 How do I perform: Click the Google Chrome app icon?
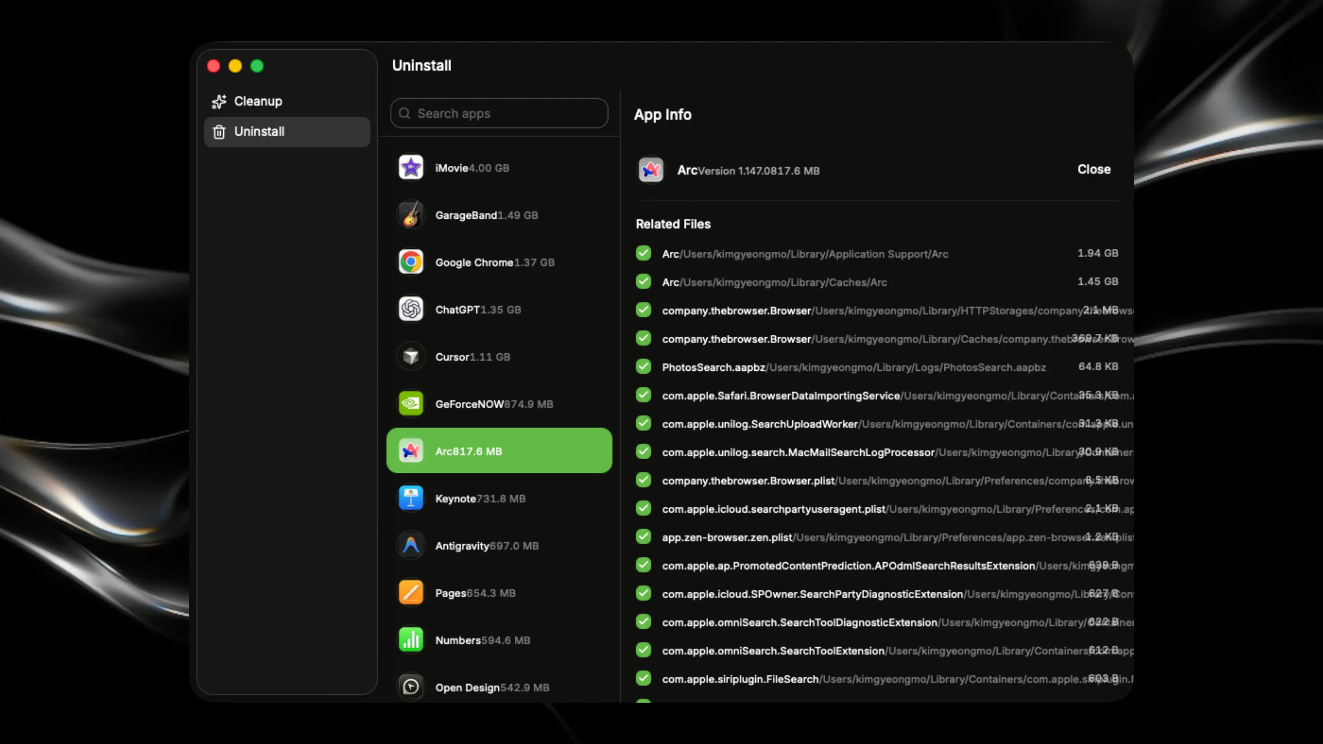pyautogui.click(x=411, y=262)
